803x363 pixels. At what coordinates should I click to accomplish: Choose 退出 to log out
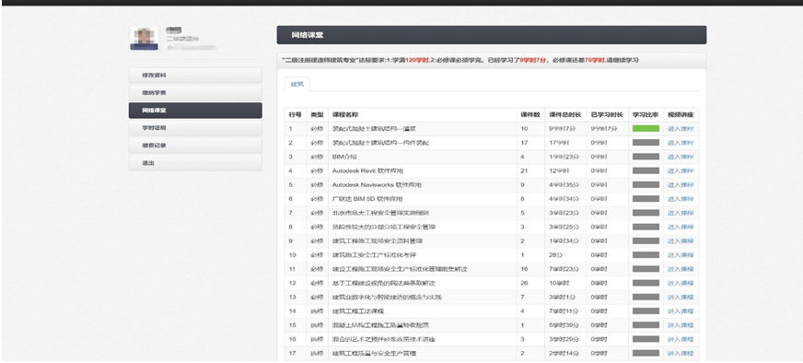pos(195,163)
